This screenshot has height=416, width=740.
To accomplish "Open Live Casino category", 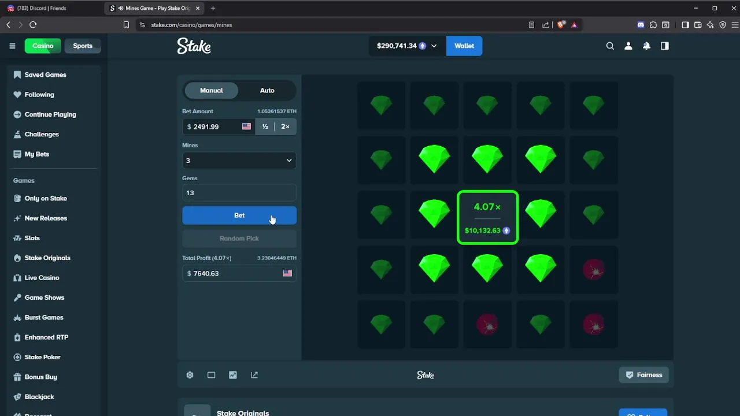I will coord(42,278).
